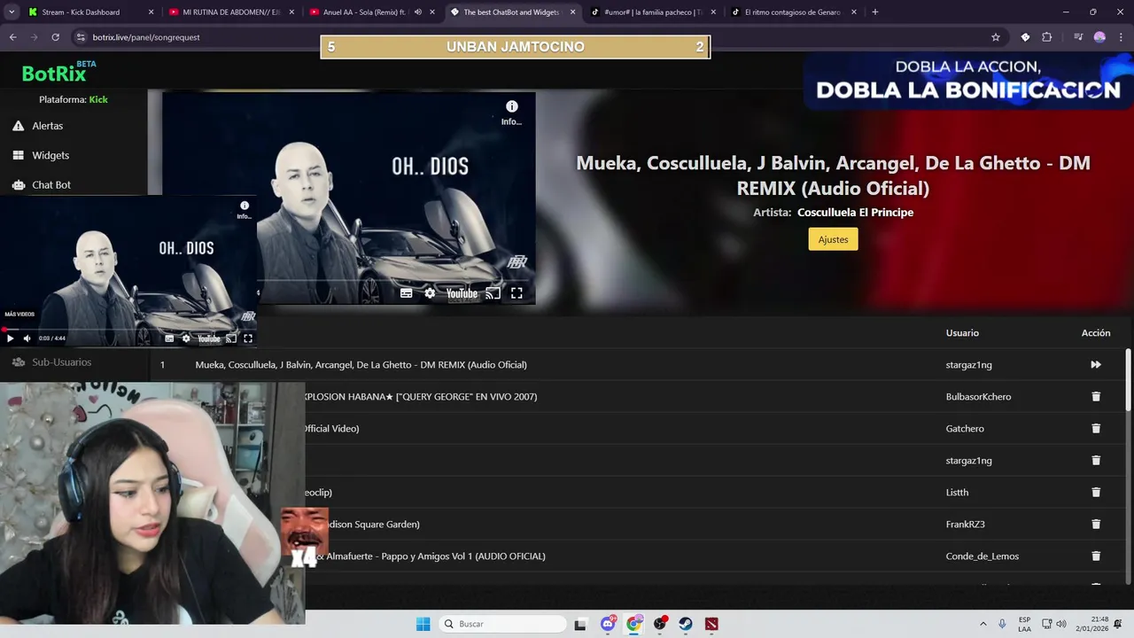This screenshot has width=1134, height=638.
Task: Play the small overlay video
Action: (x=10, y=338)
